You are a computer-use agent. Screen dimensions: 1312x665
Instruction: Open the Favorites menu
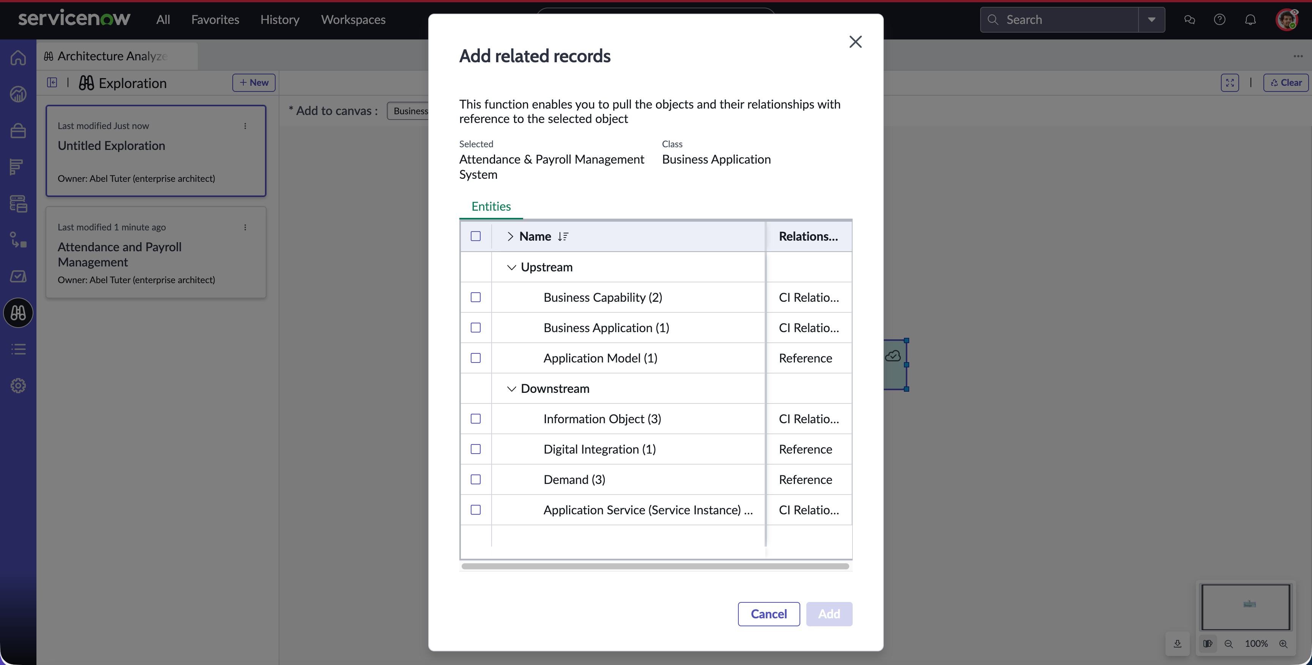click(x=215, y=20)
